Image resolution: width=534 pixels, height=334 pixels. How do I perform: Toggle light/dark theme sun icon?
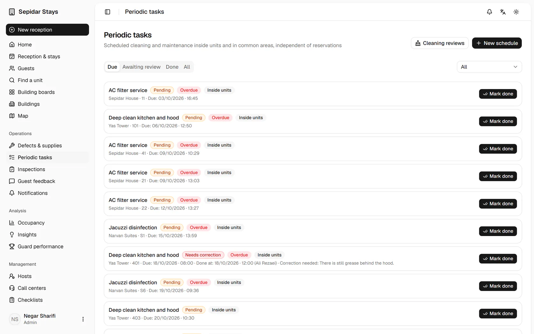[516, 12]
